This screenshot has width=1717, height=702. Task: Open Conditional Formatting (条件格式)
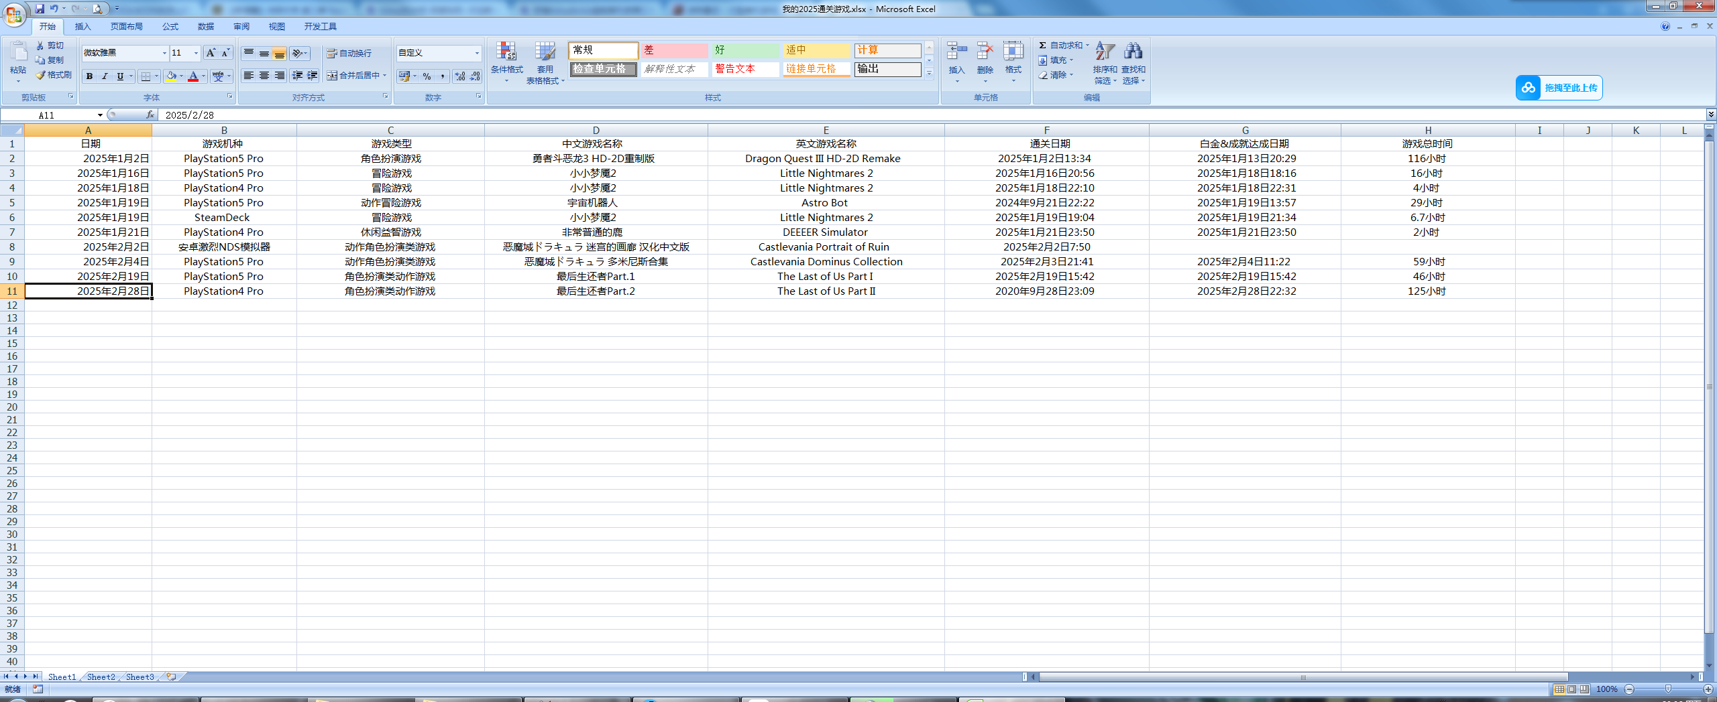[x=506, y=62]
